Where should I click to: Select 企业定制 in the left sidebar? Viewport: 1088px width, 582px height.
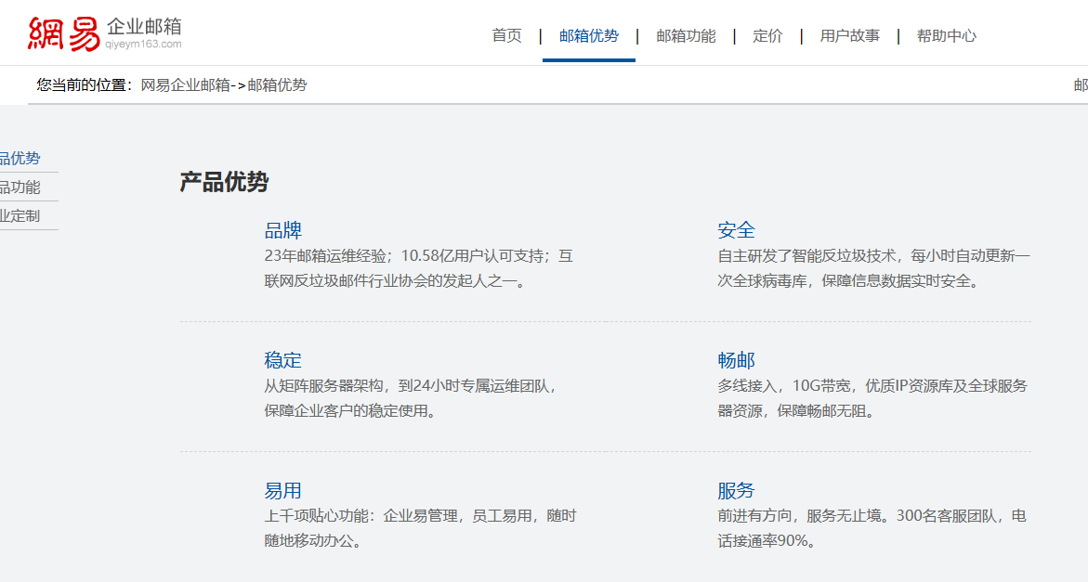pos(20,215)
